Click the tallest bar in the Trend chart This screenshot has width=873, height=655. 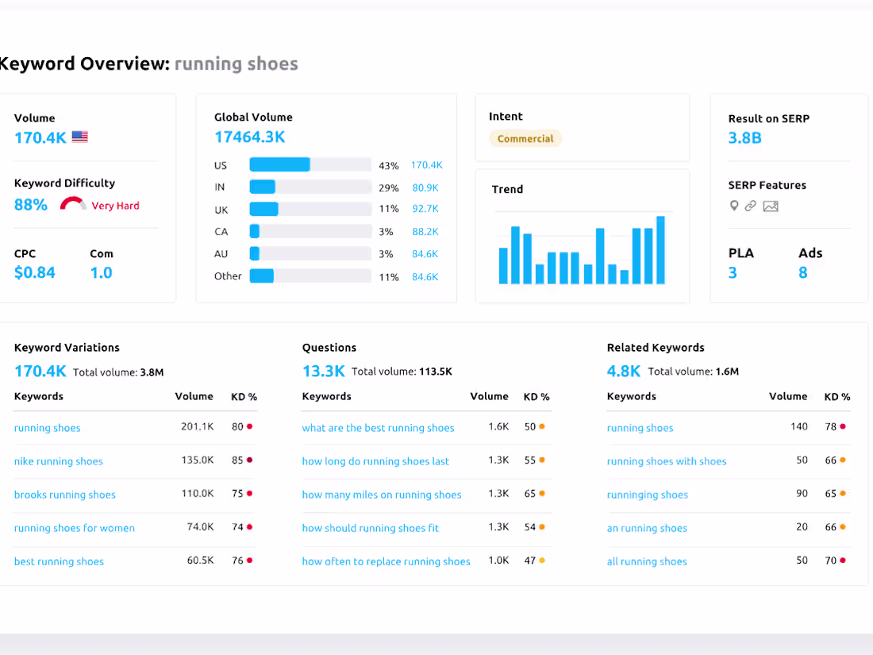[661, 249]
